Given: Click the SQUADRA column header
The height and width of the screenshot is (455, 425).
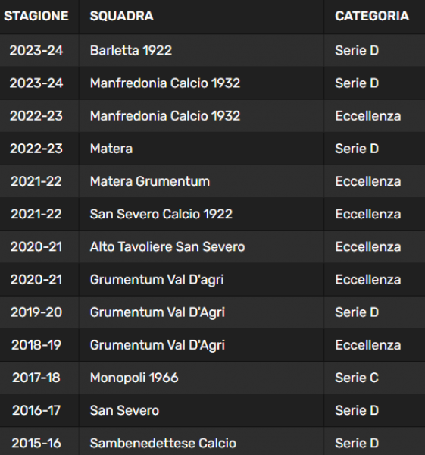Looking at the screenshot, I should click(122, 16).
